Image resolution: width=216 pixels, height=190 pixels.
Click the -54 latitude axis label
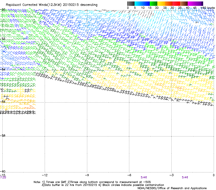(3, 69)
